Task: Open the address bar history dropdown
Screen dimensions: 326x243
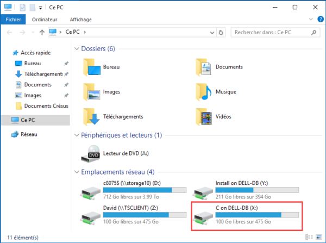Action: pos(212,33)
